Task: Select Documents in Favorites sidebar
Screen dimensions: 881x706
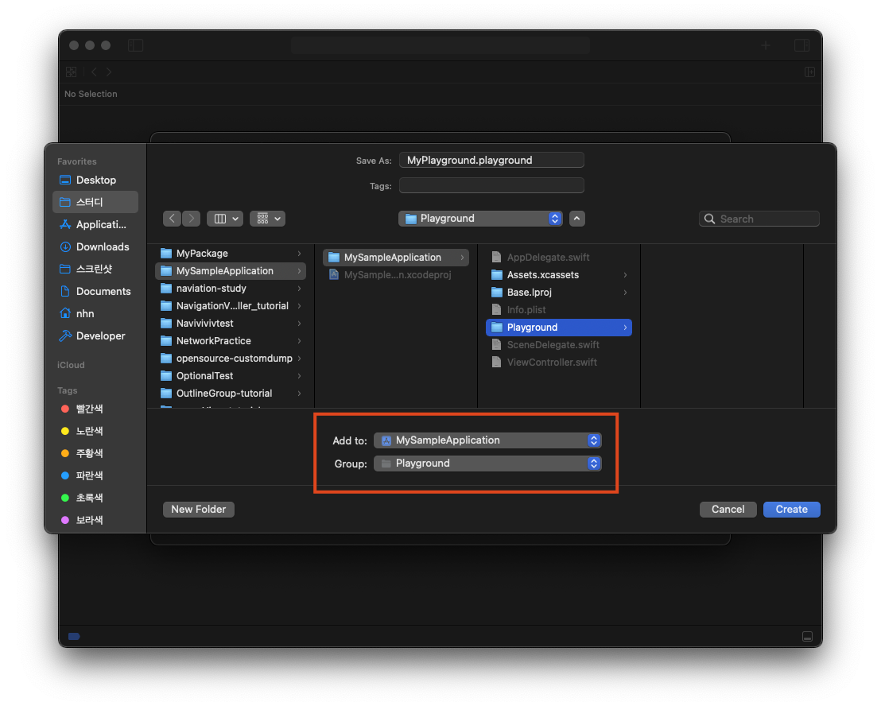Action: tap(95, 291)
